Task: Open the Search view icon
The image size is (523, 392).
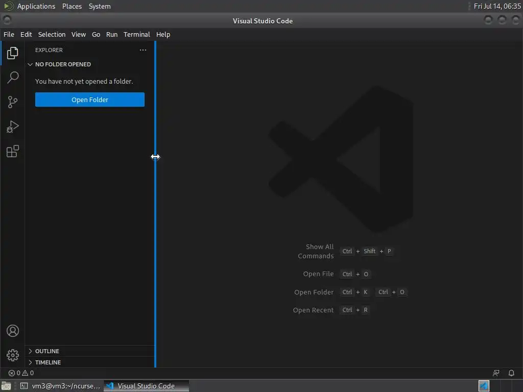Action: coord(13,78)
